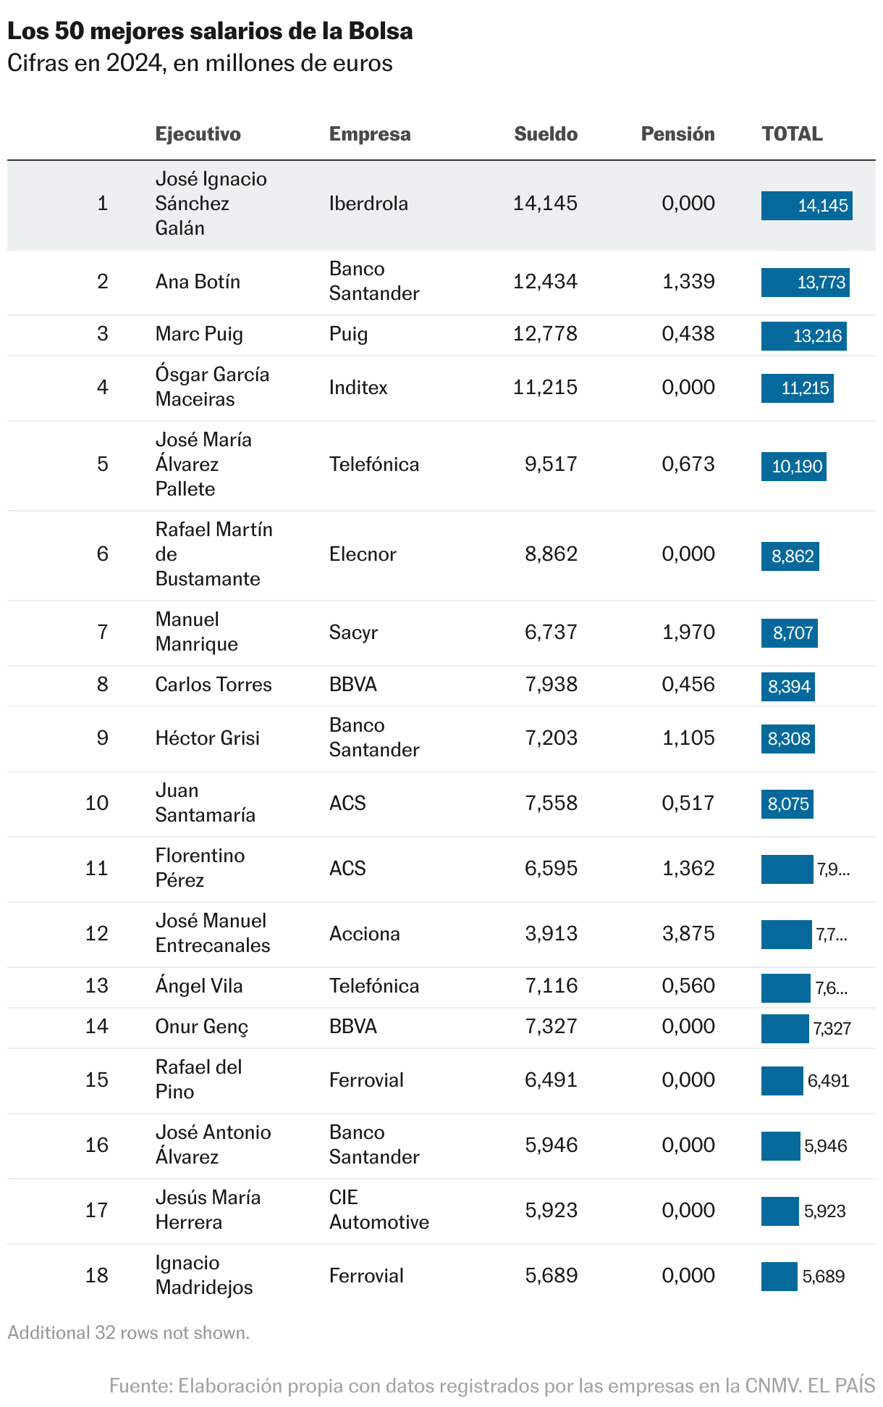Click the Elecnor company cell
Viewport: 883px width, 1407px height.
tap(363, 554)
